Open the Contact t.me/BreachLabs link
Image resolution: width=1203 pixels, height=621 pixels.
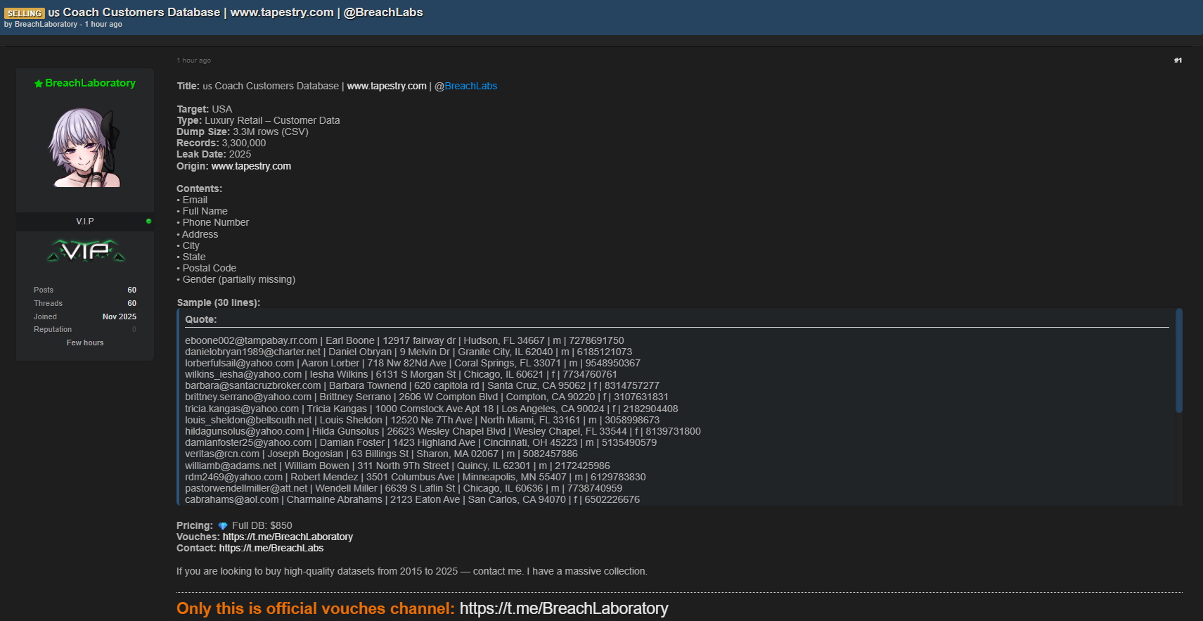(x=271, y=548)
